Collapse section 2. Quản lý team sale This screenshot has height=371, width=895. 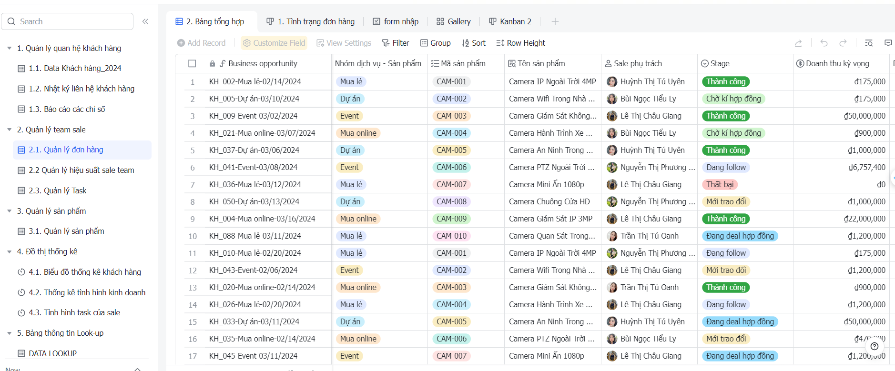point(9,130)
